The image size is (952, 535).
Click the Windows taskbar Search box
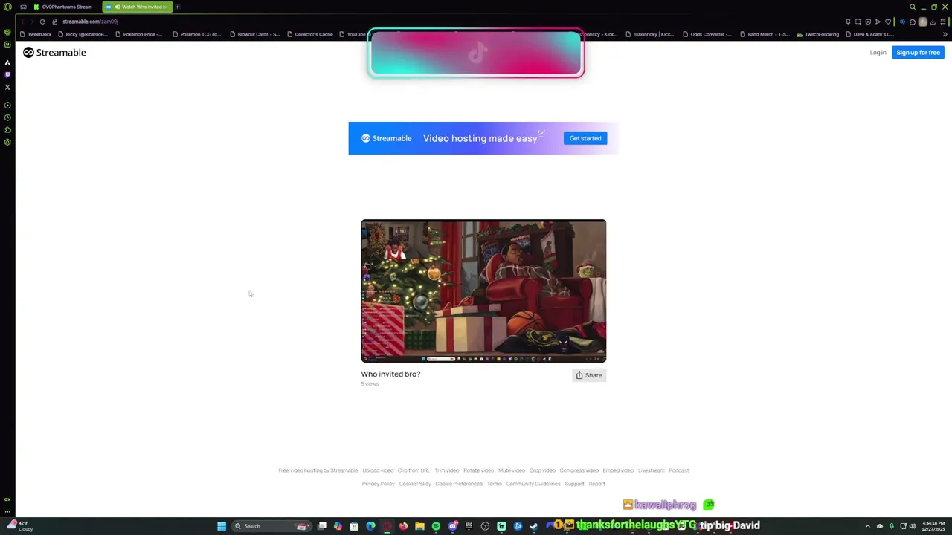click(271, 526)
